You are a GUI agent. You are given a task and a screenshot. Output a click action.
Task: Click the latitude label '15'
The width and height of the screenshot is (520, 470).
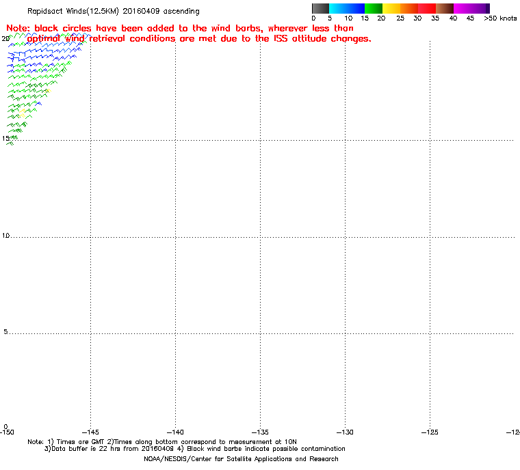click(5, 139)
